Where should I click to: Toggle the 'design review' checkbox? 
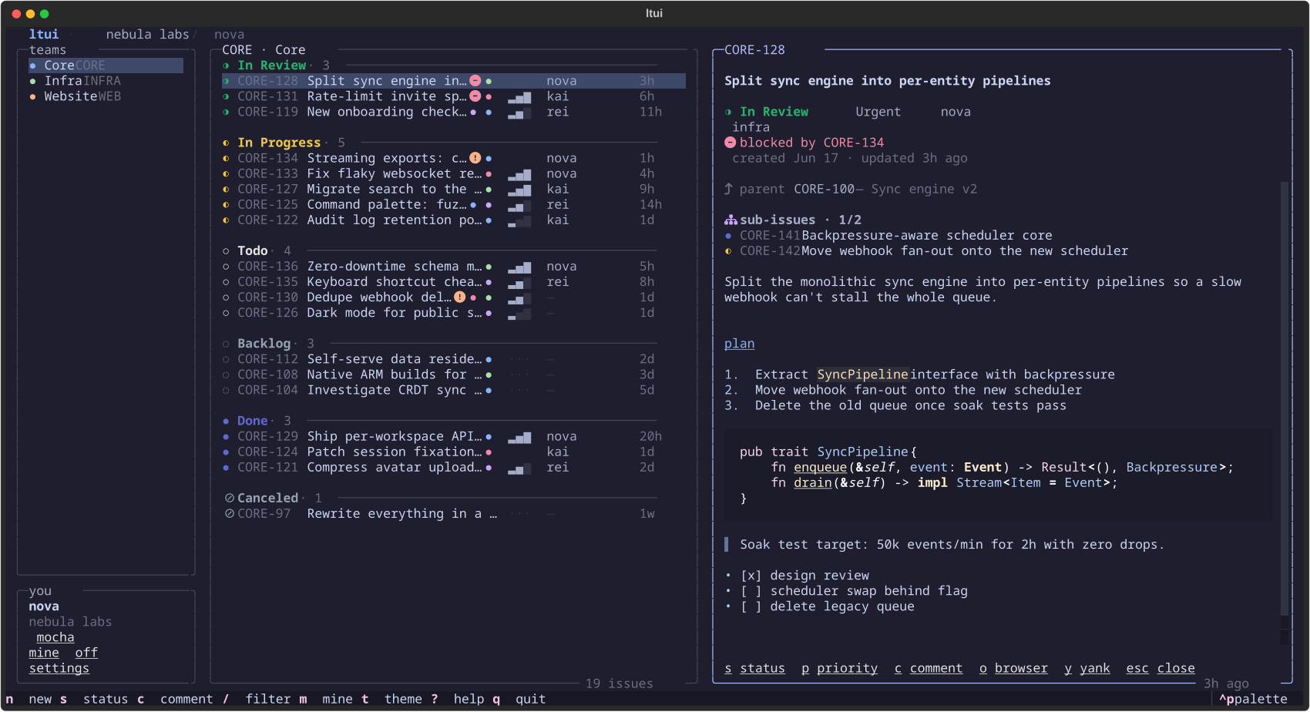(751, 576)
